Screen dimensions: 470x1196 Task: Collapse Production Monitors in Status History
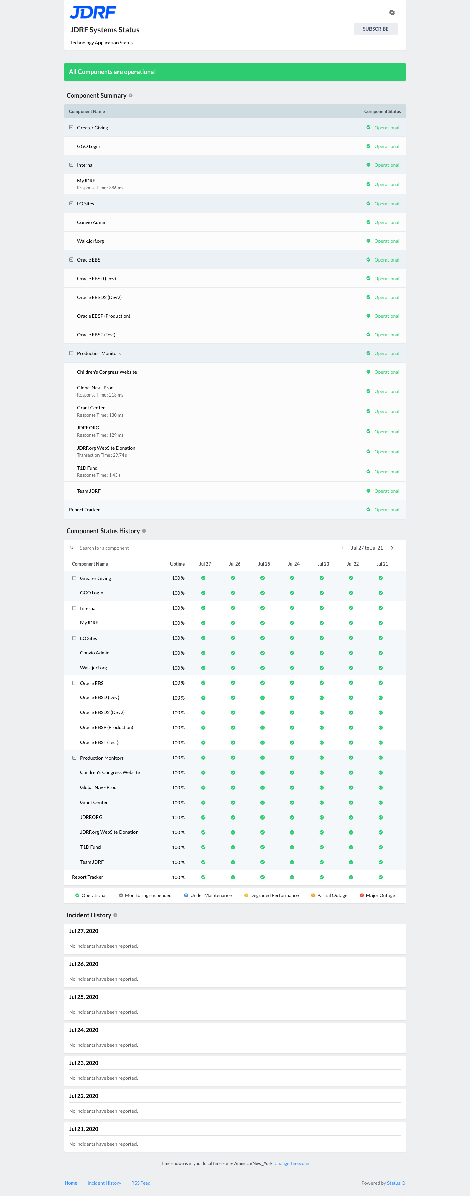(74, 758)
